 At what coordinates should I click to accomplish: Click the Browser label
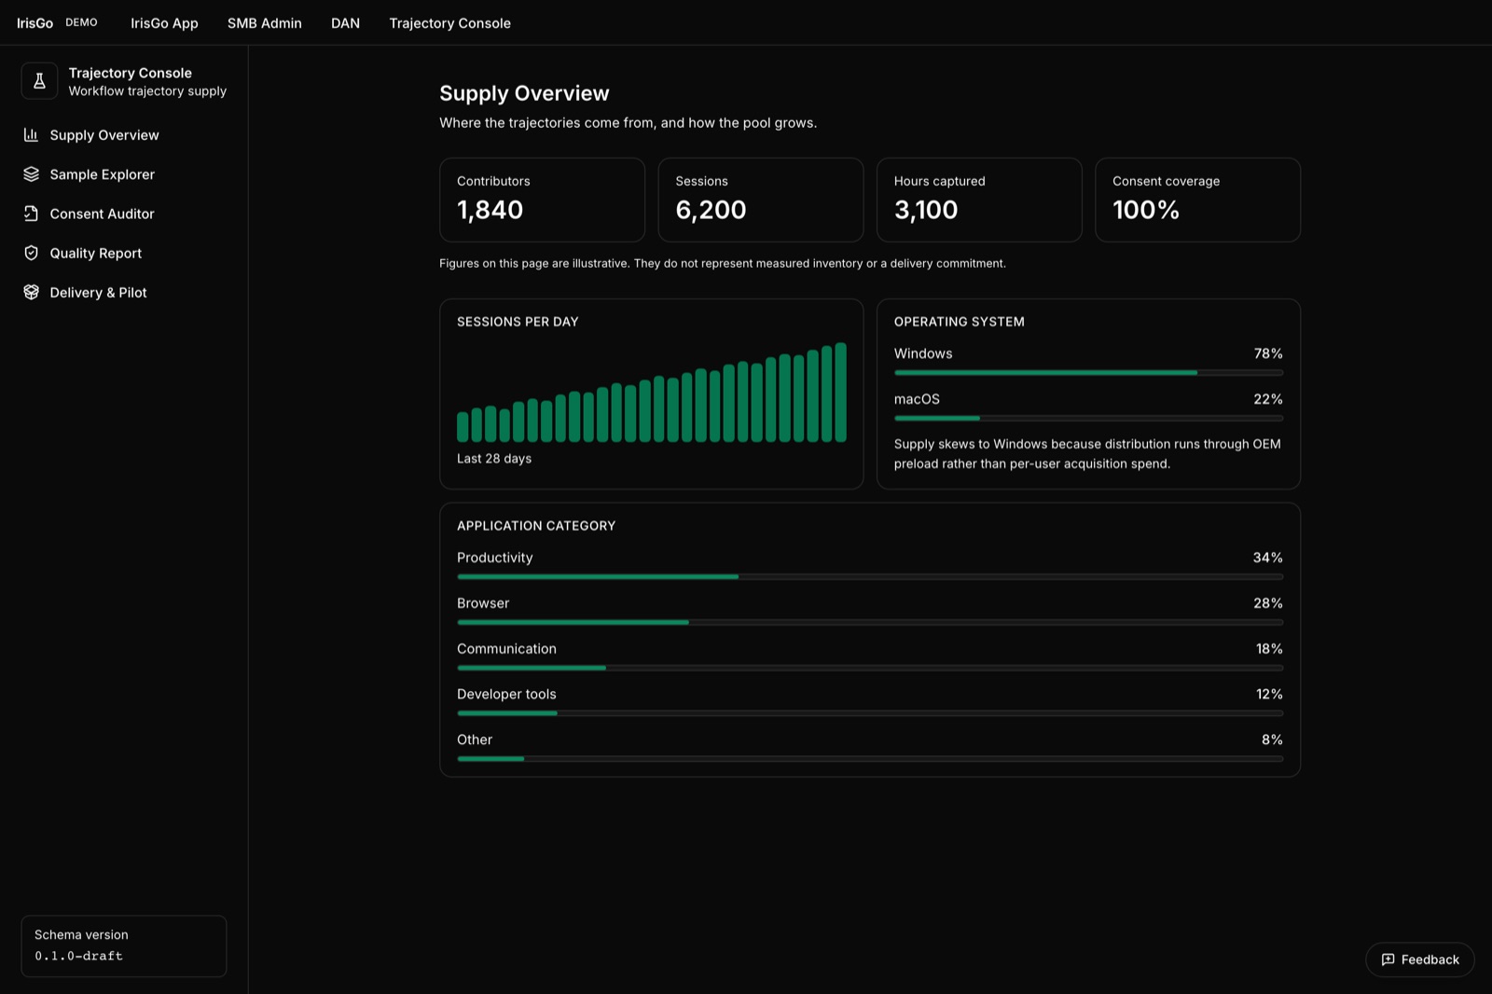(483, 603)
